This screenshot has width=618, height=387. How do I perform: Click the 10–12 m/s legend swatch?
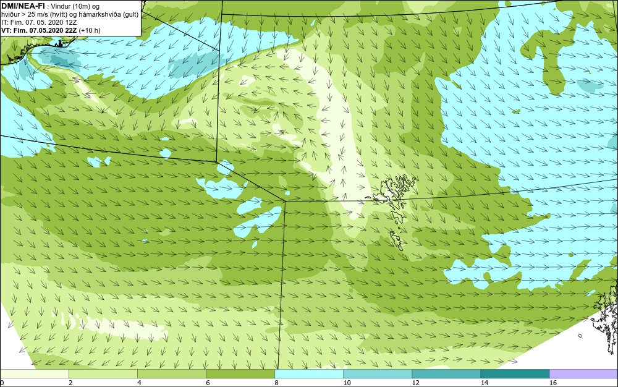click(x=377, y=374)
